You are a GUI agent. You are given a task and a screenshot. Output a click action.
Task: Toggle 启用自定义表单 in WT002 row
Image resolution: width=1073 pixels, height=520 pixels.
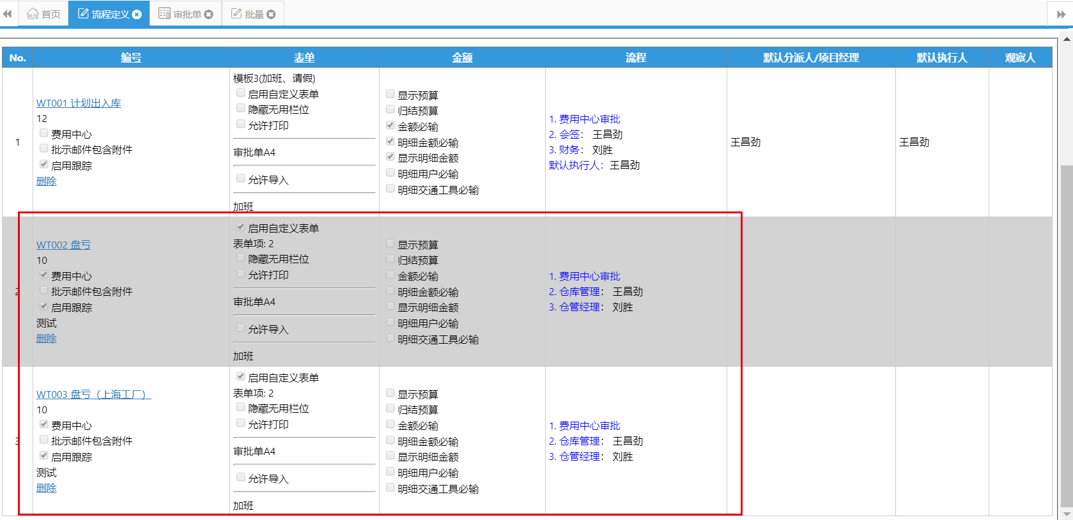[x=241, y=227]
